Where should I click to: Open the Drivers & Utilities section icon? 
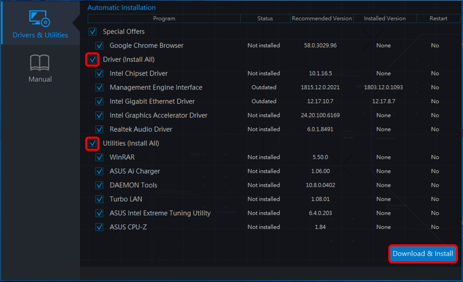pos(39,18)
